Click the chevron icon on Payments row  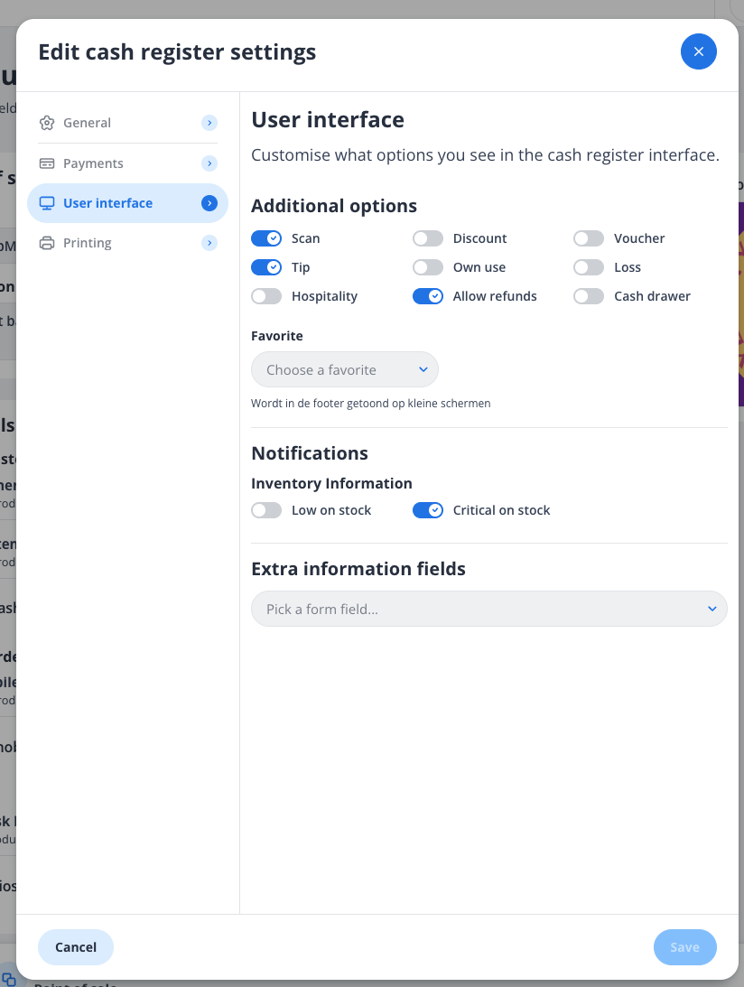point(209,163)
